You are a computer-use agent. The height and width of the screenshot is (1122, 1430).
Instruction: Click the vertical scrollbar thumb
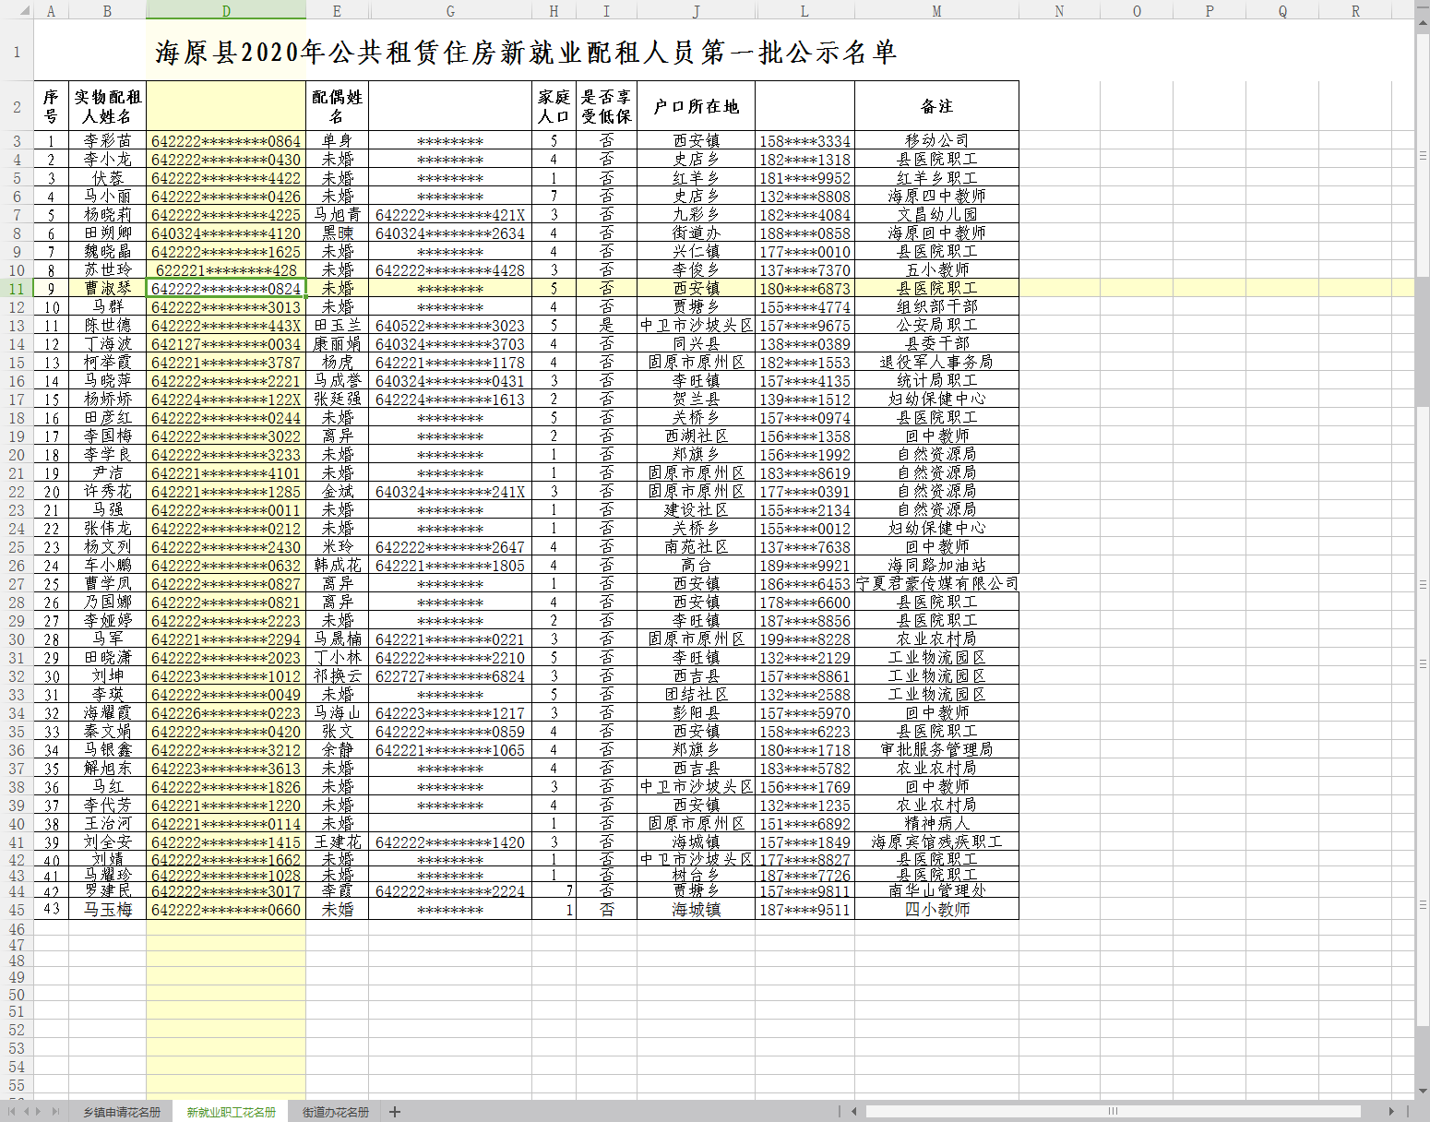point(1422,341)
